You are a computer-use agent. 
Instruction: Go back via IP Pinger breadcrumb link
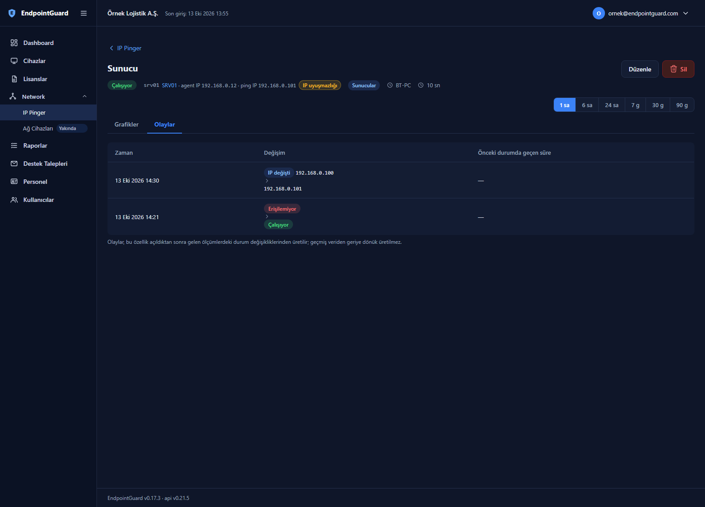[129, 48]
